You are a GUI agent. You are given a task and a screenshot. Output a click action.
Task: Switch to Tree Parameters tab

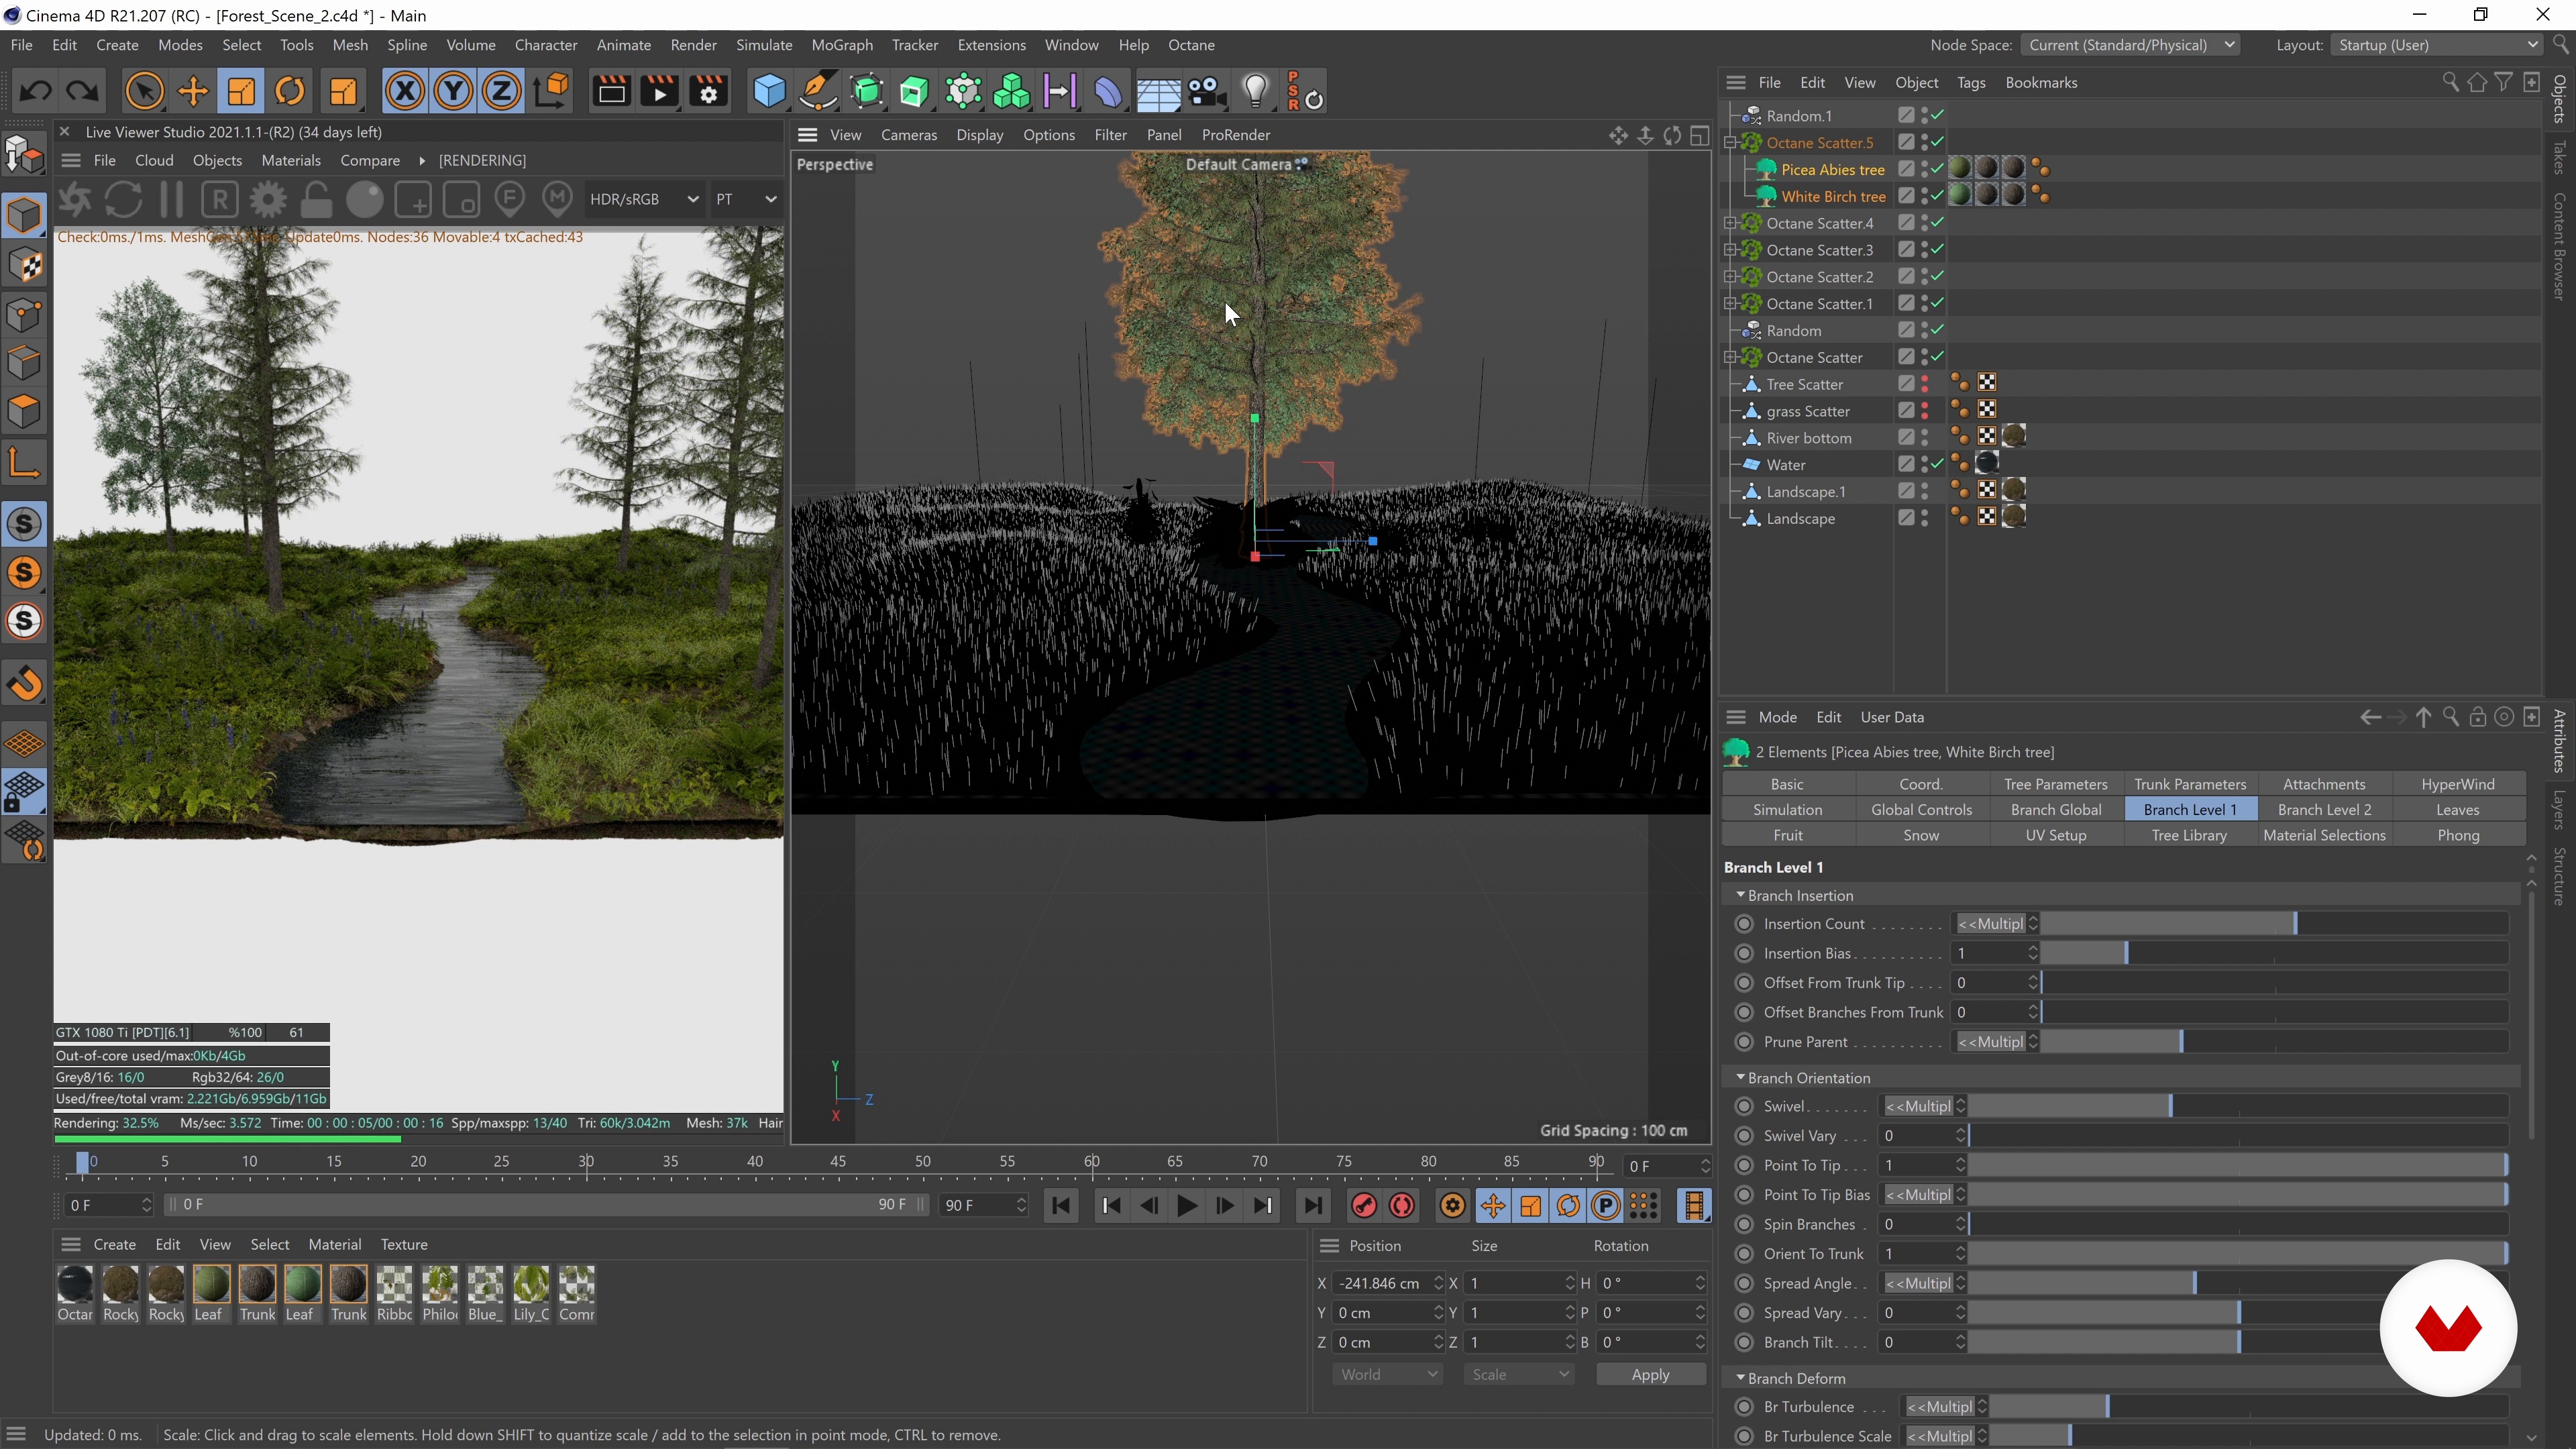pos(2055,784)
